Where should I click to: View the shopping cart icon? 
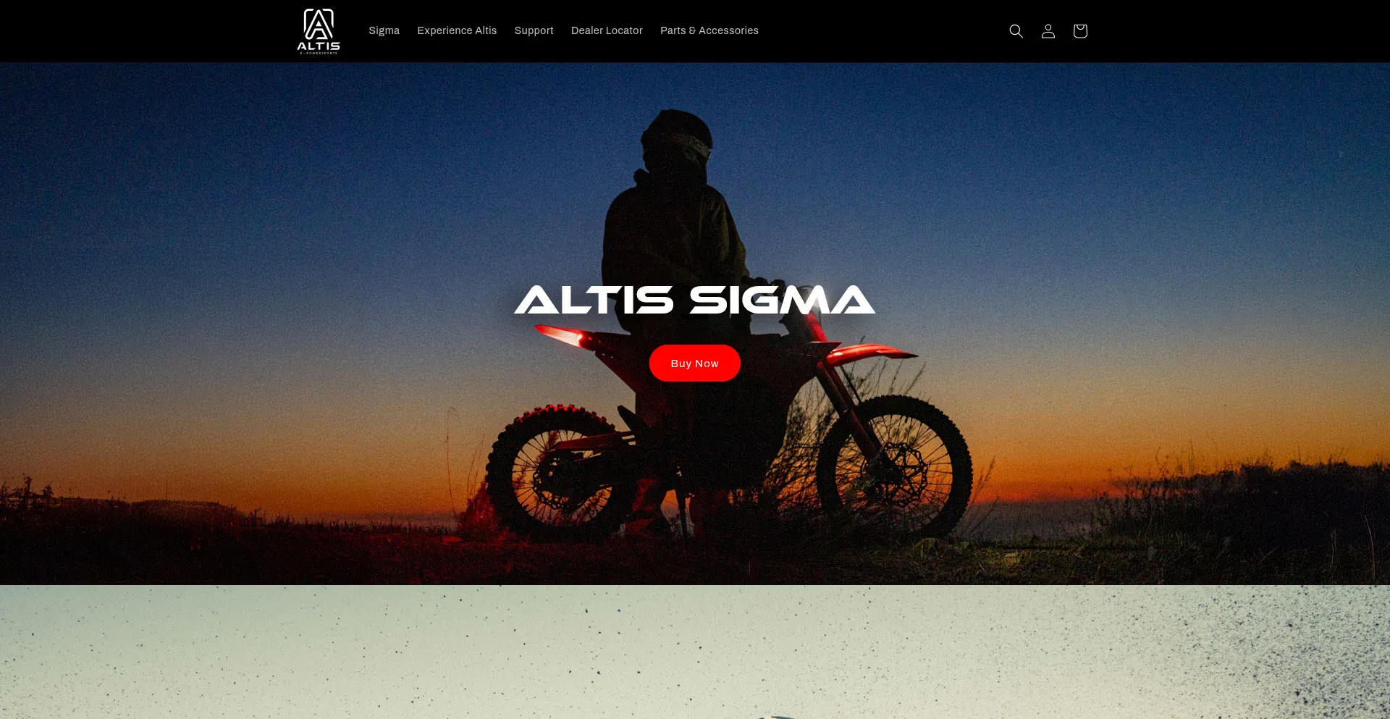tap(1079, 31)
